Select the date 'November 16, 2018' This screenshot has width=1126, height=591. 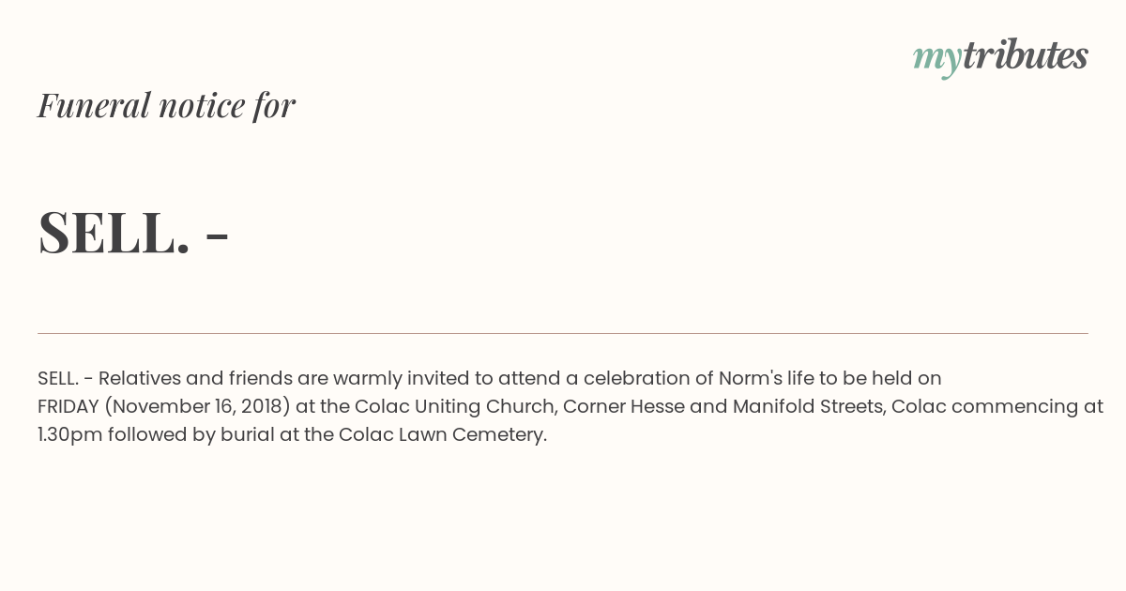[x=197, y=406]
